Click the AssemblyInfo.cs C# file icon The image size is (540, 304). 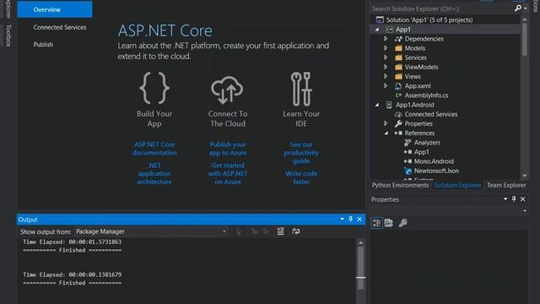(x=398, y=95)
